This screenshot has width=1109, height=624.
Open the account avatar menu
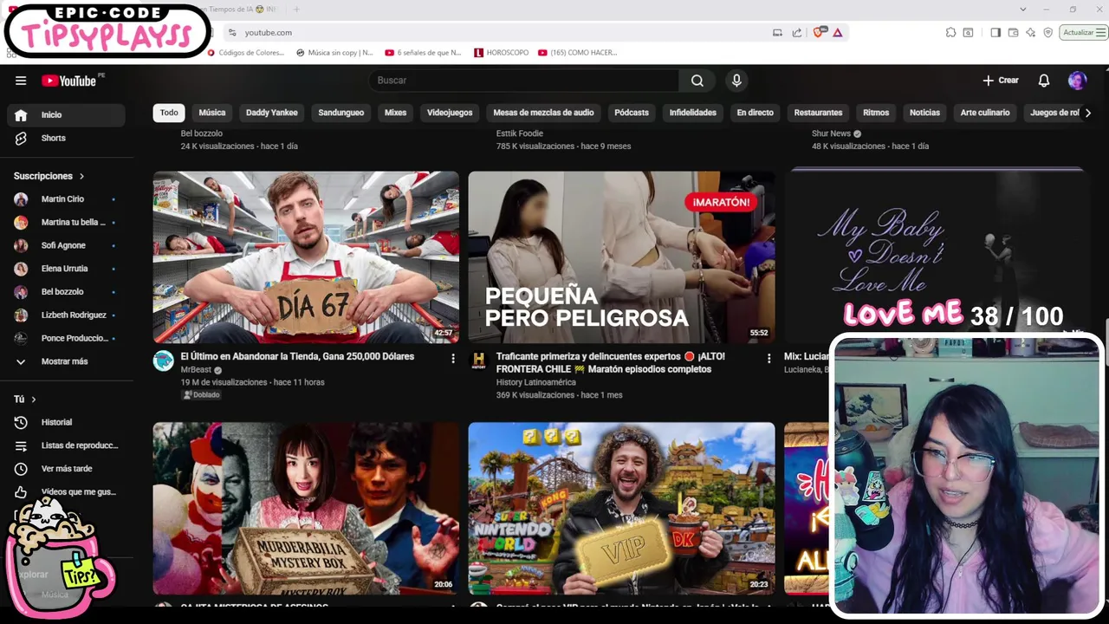pos(1078,81)
